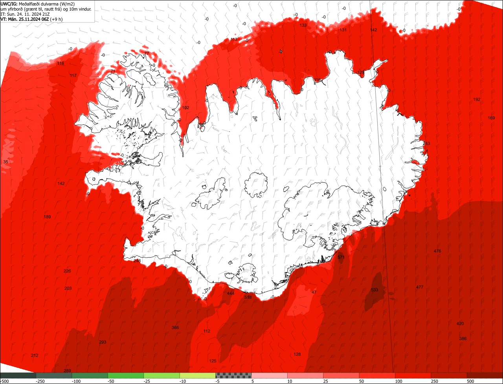Select the -250 legend tick label
503x384 pixels.
tap(40, 381)
